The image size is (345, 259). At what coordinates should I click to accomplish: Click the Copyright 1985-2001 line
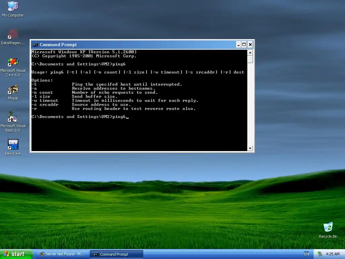tap(84, 56)
